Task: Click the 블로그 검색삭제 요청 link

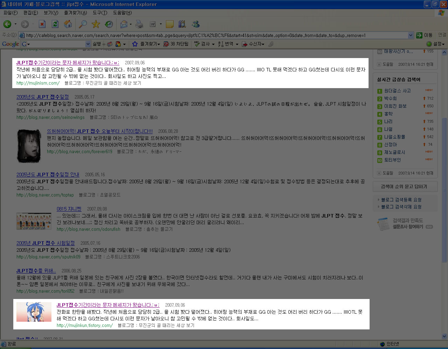Action: pyautogui.click(x=401, y=207)
